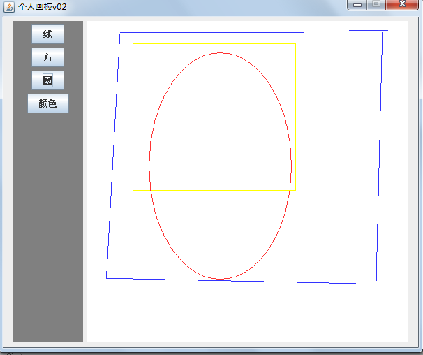Click the 个人画板v02 window title text
Image resolution: width=423 pixels, height=355 pixels.
(x=43, y=6)
